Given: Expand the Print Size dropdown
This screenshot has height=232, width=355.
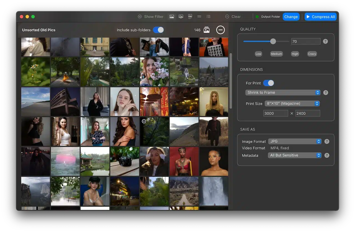Looking at the screenshot, I should (x=292, y=104).
